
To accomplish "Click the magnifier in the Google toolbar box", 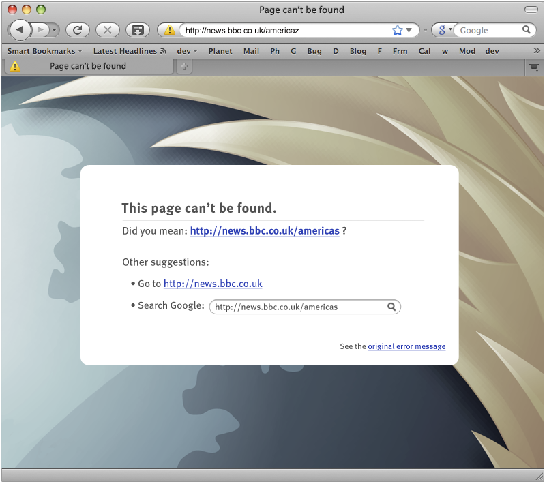I will pos(526,30).
